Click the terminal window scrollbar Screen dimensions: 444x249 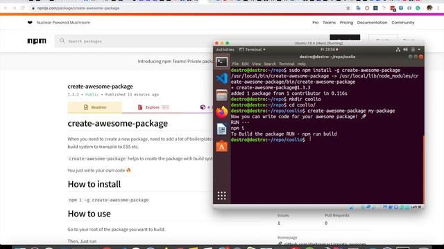tap(424, 169)
